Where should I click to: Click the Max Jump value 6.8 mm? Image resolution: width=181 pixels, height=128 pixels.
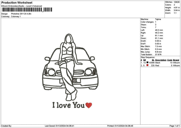(158, 52)
